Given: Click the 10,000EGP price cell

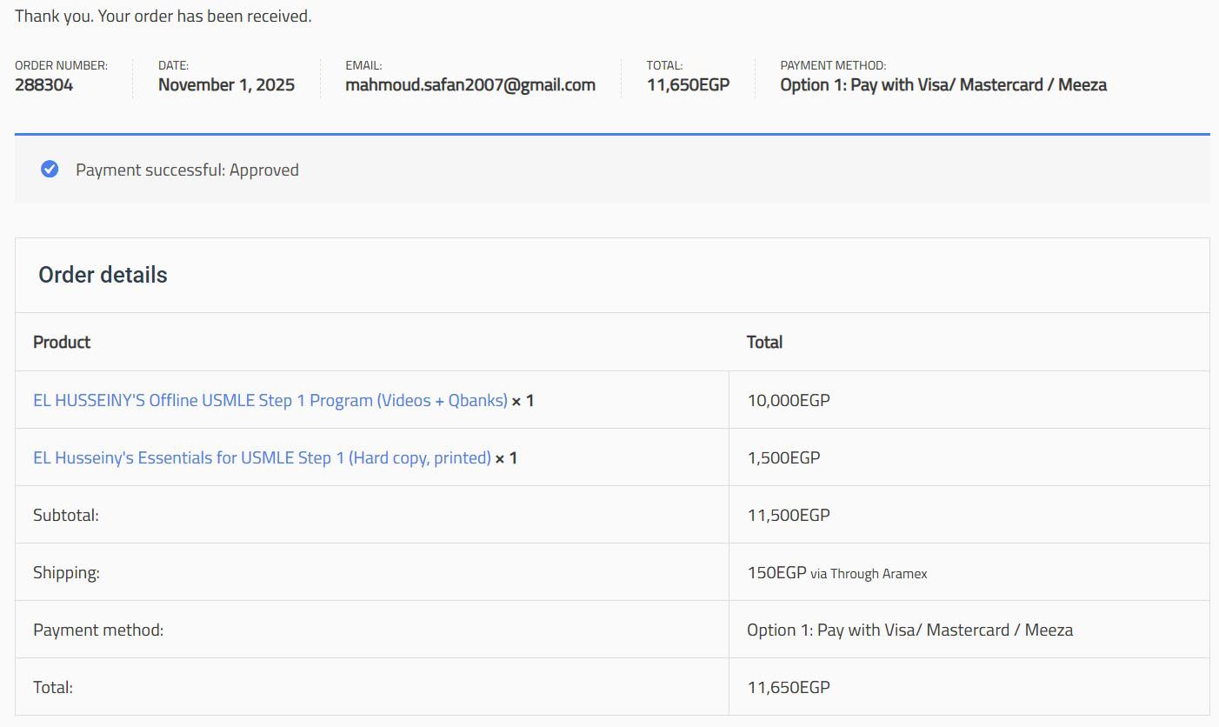Looking at the screenshot, I should coord(789,400).
